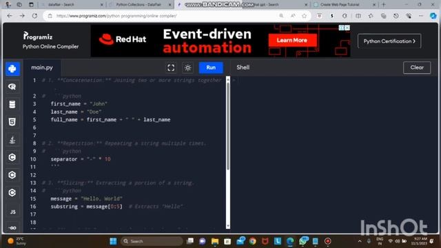
Task: Open the SQL database editor icon
Action: click(12, 104)
